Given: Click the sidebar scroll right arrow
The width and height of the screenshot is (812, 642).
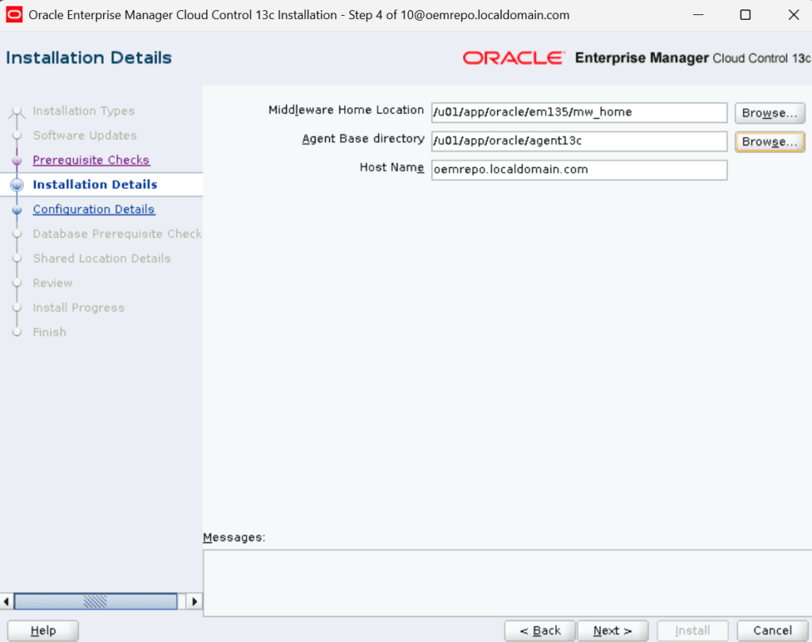Looking at the screenshot, I should [x=195, y=601].
